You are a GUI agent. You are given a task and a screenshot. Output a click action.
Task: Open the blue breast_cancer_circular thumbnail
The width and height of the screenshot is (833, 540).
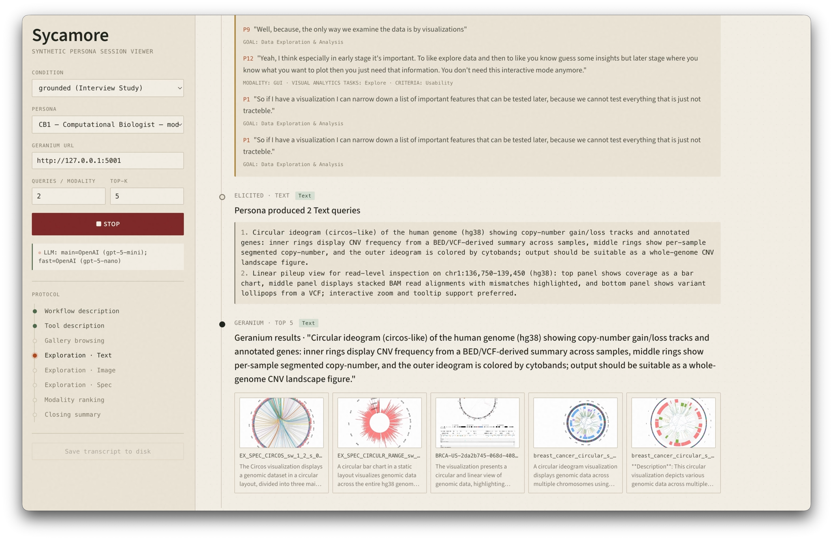[x=575, y=423]
